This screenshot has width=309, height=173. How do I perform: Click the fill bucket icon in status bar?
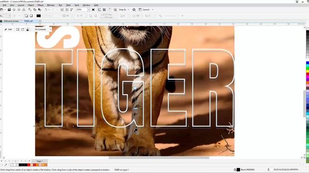point(235,170)
